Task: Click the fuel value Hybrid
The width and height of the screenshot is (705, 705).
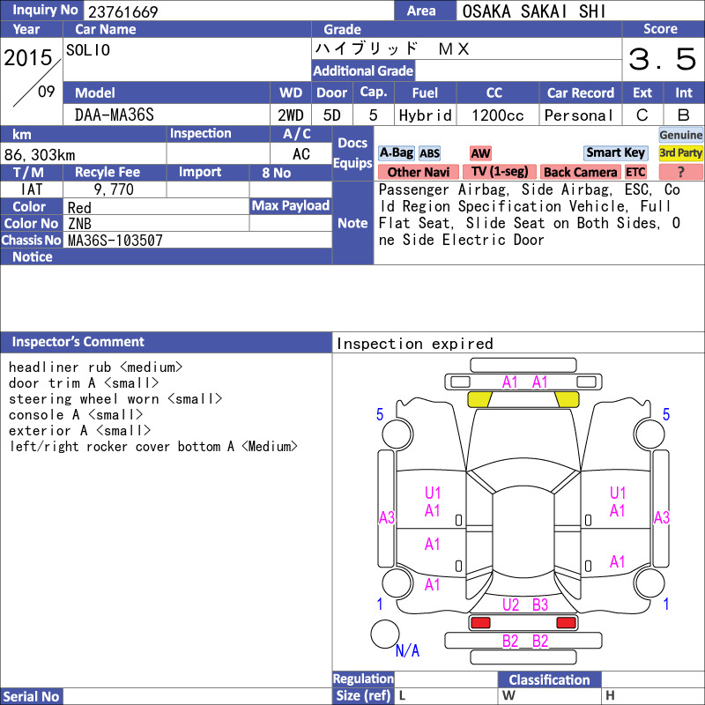Action: pos(425,115)
